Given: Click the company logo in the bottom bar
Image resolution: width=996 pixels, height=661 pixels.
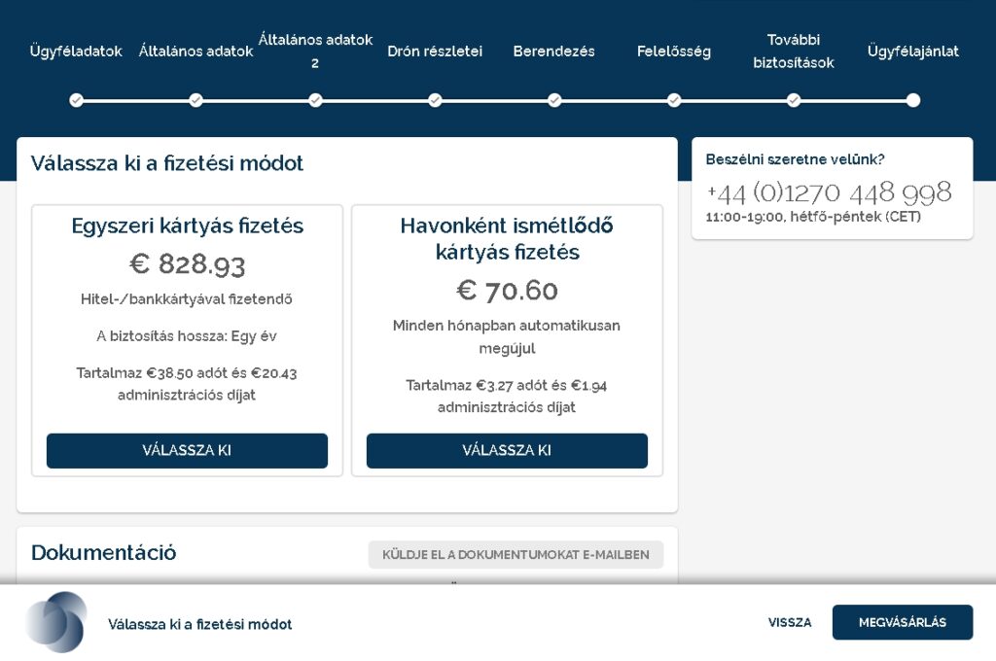Looking at the screenshot, I should [x=56, y=622].
